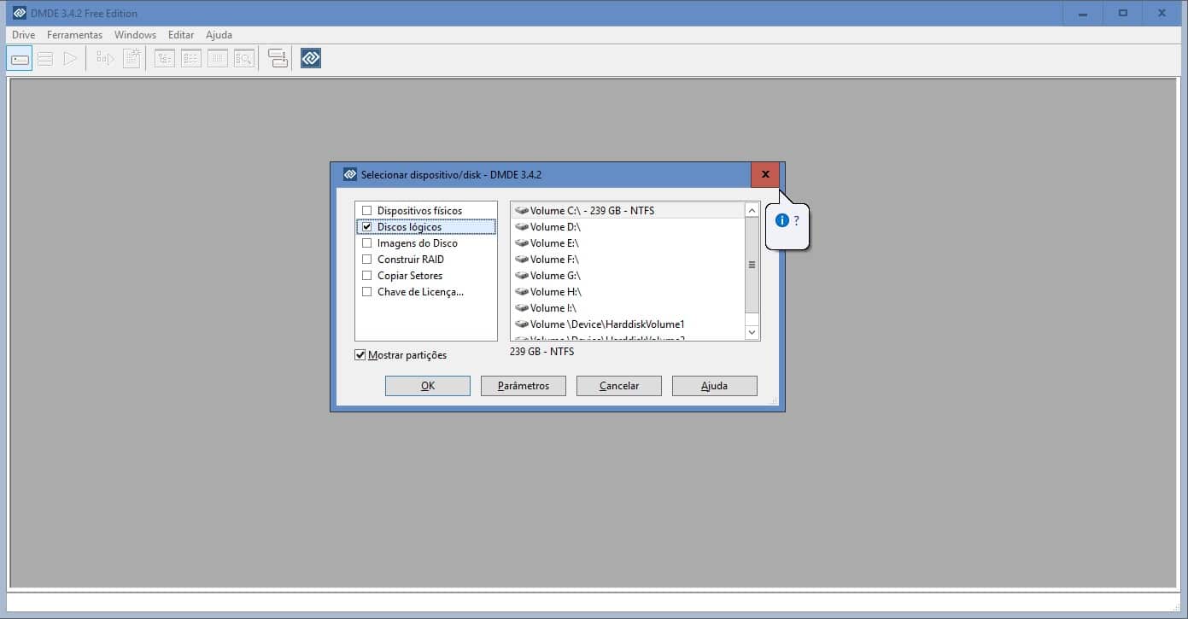Screen dimensions: 1188x619
Task: Select Volume C:\ - 239 GB - NTFS
Action: coord(628,211)
